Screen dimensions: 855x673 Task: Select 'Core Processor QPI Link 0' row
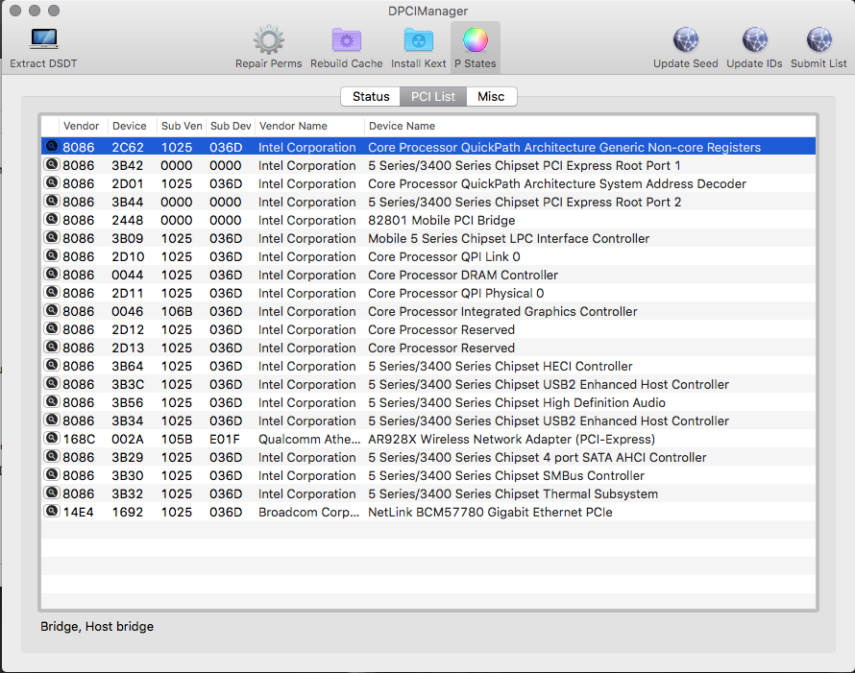pos(428,256)
